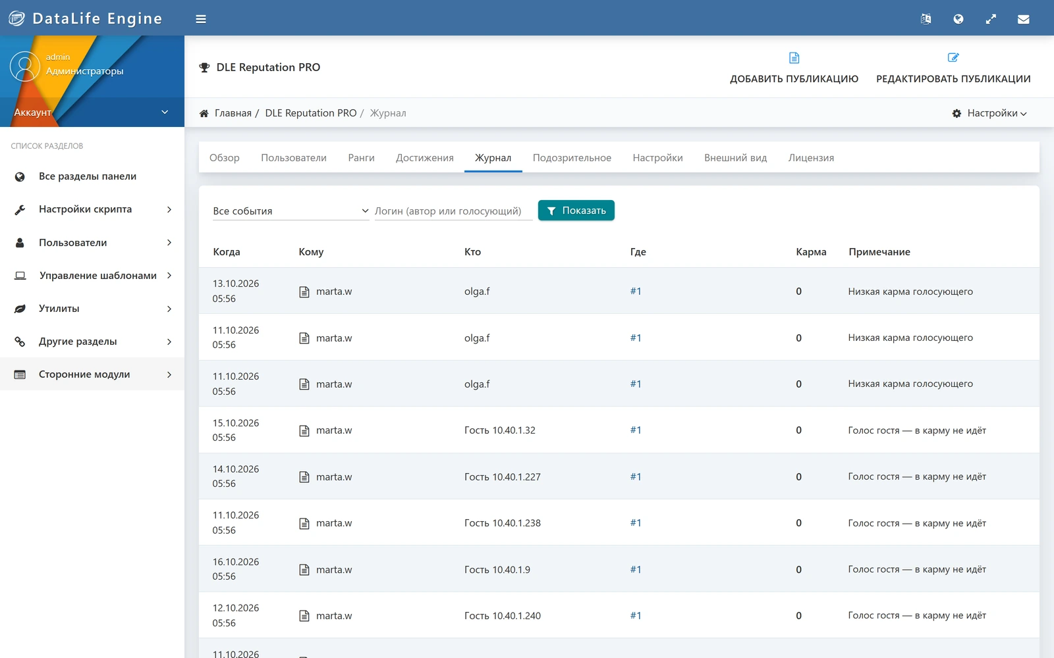The image size is (1054, 658).
Task: Open messages via the envelope icon
Action: click(1023, 19)
